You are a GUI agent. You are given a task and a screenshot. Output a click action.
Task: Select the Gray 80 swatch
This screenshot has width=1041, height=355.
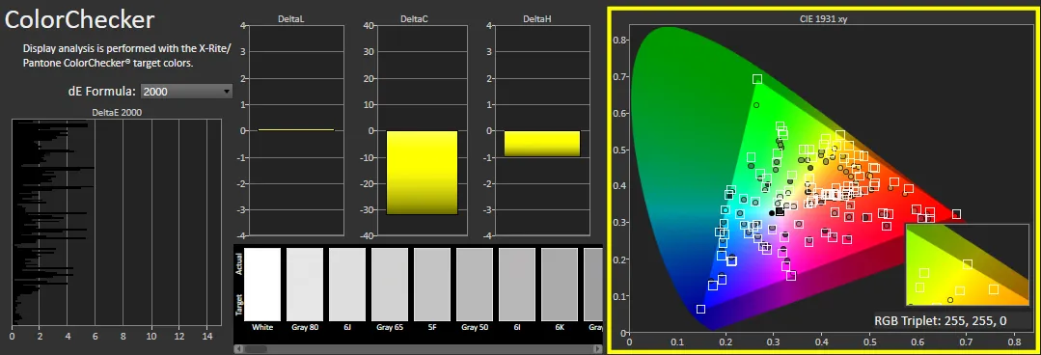305,285
